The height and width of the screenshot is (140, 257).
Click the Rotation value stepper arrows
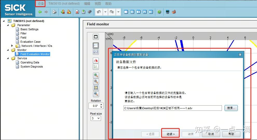(101, 106)
